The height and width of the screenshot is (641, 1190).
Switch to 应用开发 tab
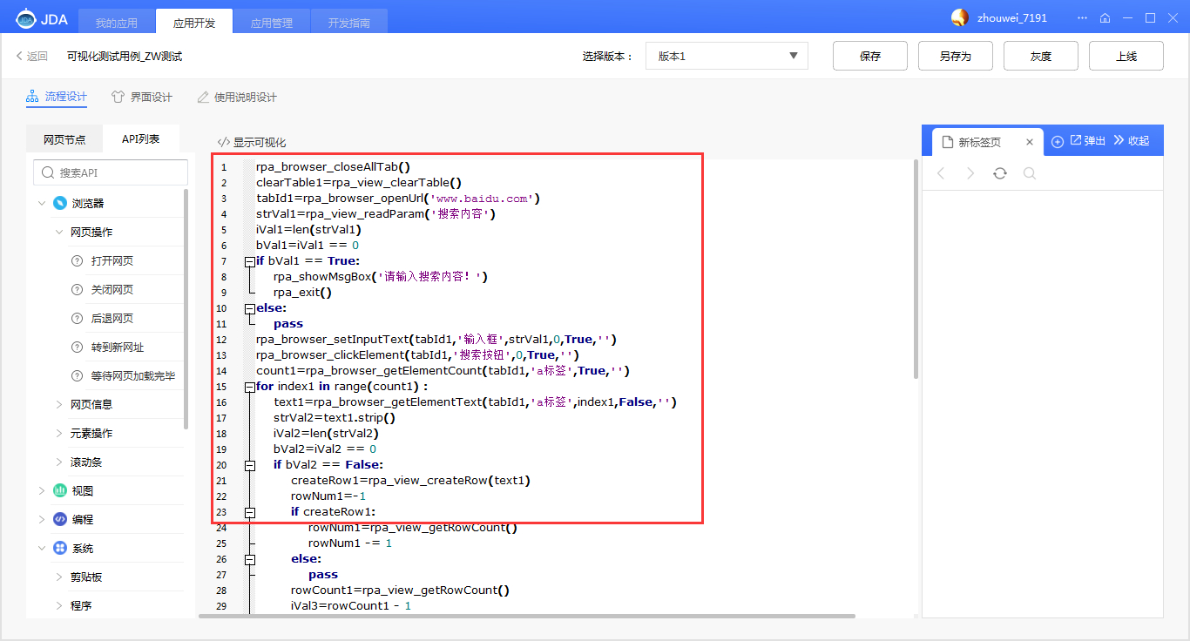[x=194, y=23]
